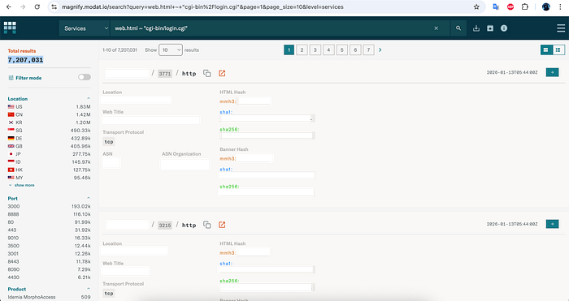The height and width of the screenshot is (301, 569).
Task: Collapse the Location filter section
Action: (88, 98)
